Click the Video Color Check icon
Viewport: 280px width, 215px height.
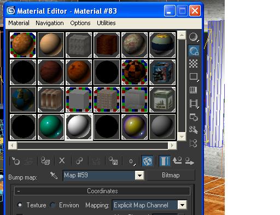pos(194,90)
